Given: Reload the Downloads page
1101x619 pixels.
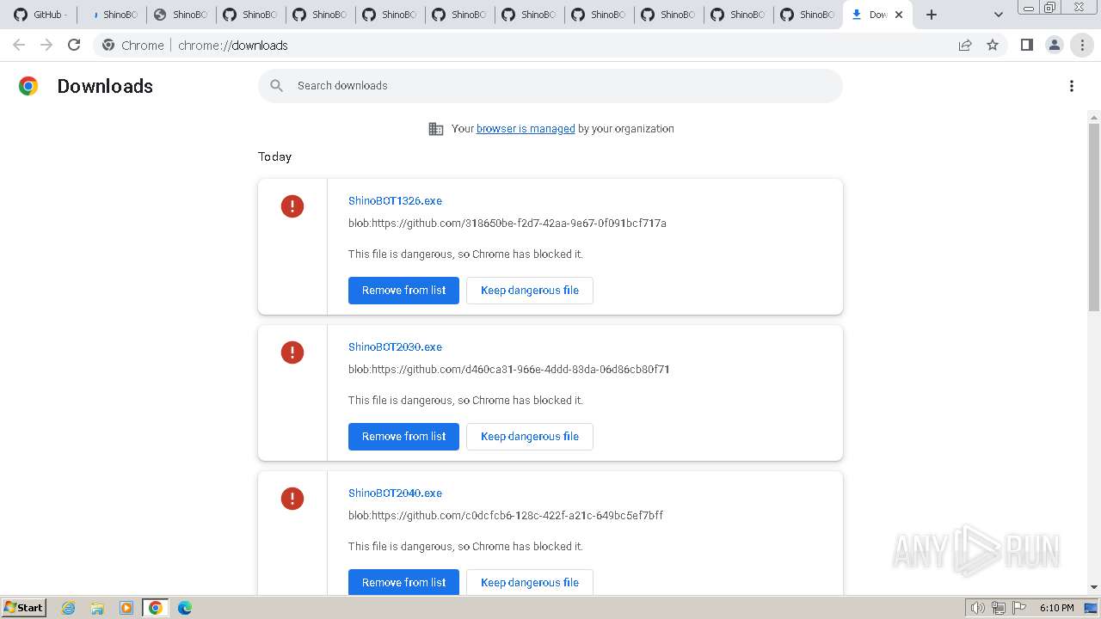Looking at the screenshot, I should click(74, 45).
